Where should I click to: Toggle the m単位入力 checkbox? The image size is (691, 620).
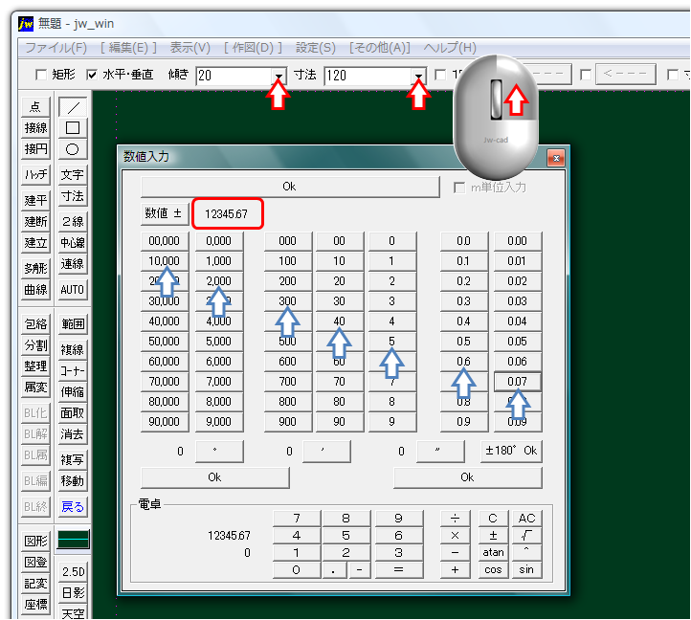click(x=459, y=188)
